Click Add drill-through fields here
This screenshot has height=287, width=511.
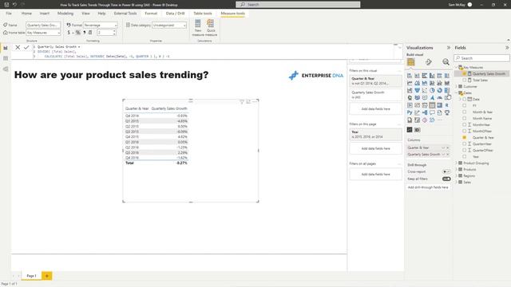(x=428, y=187)
